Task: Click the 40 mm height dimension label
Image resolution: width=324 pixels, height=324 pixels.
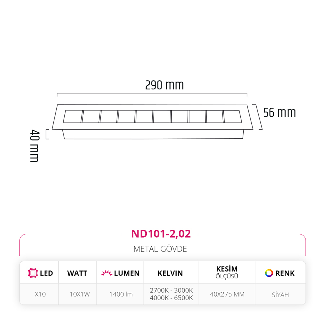Action: tap(34, 146)
